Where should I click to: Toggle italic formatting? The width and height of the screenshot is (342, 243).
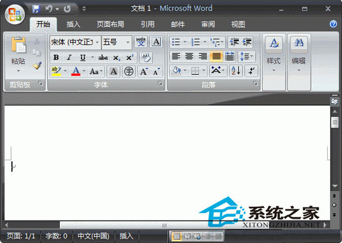click(x=69, y=58)
